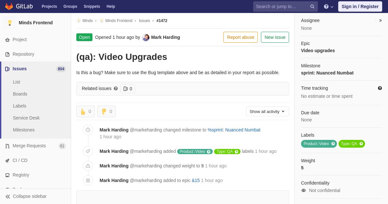Click the Mark Harding author name in header
Screen dimensions: 388x204
[x=166, y=37]
